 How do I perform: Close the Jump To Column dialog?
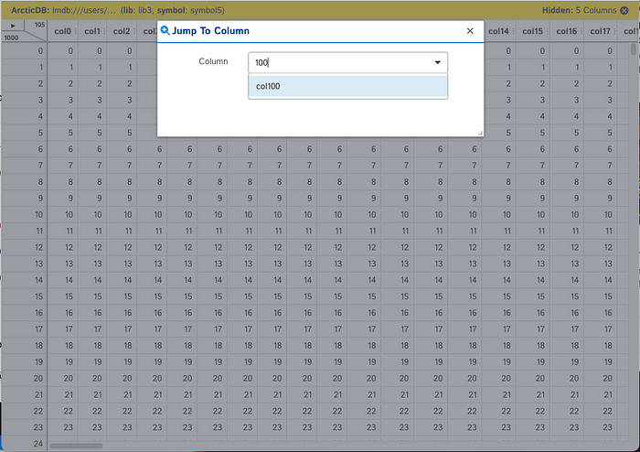470,31
